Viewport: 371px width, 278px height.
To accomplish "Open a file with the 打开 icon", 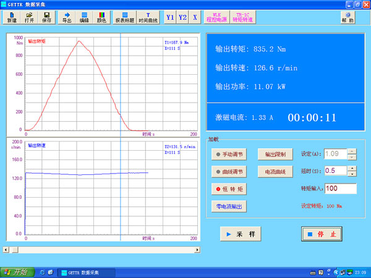I will (x=29, y=17).
